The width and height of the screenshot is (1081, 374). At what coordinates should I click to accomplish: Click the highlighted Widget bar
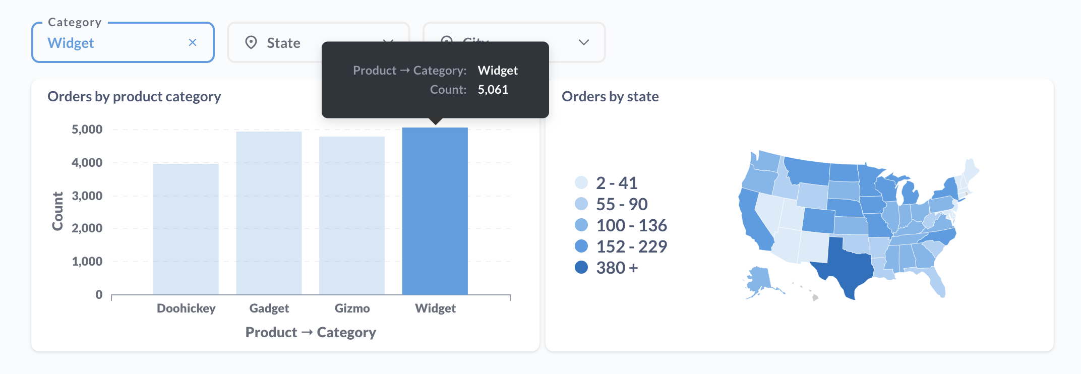click(435, 211)
